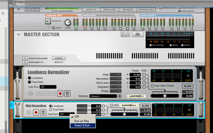The image size is (213, 133).
Task: Choose Off in Auto Run menu
Action: [x=83, y=117]
